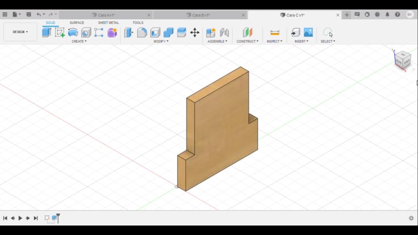This screenshot has height=235, width=418.
Task: Open the File menu dropdown
Action: coord(16,15)
